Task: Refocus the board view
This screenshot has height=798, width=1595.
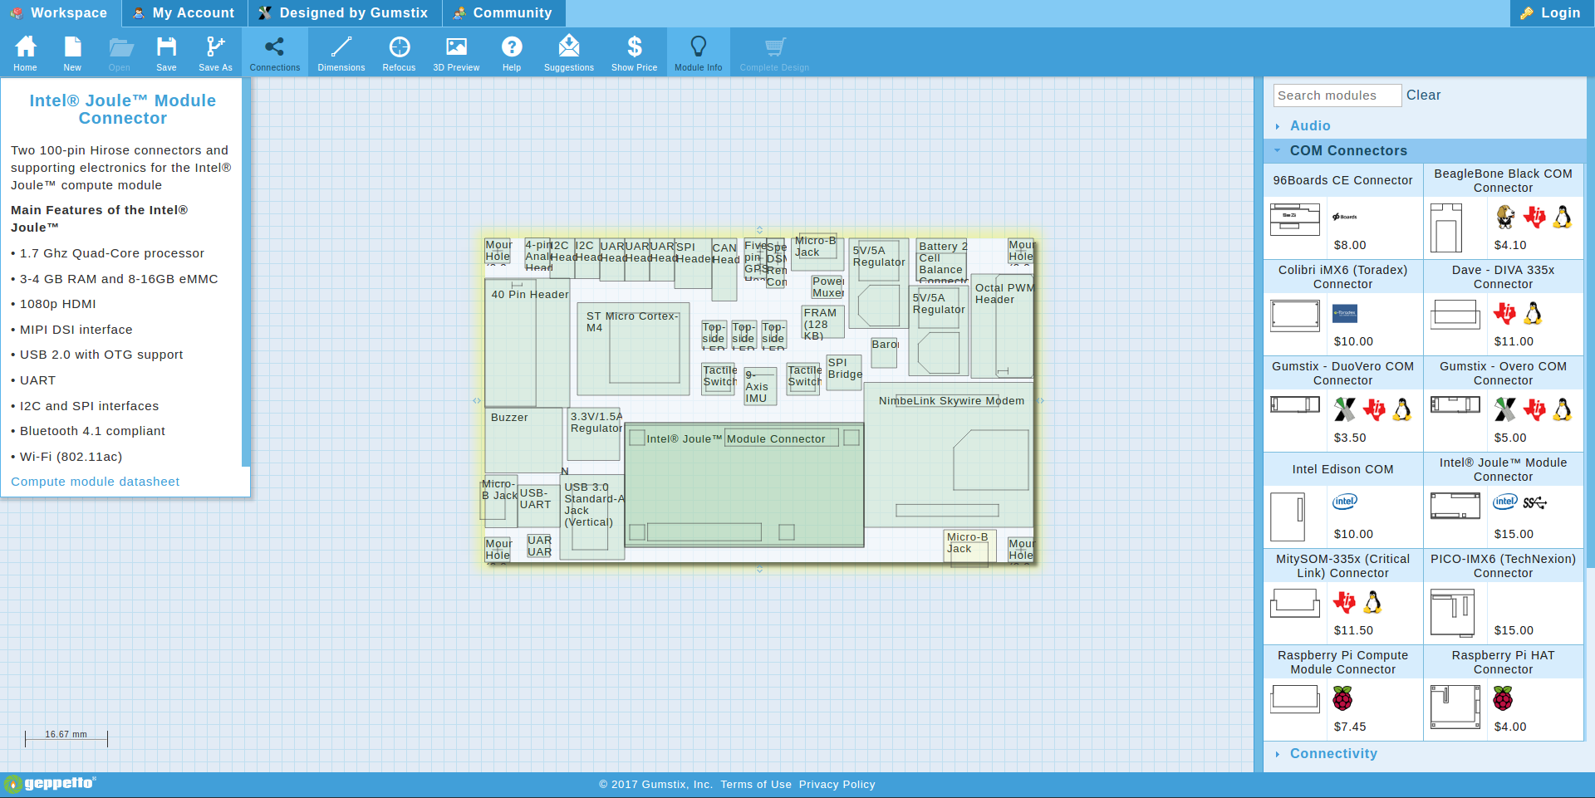Action: tap(399, 53)
